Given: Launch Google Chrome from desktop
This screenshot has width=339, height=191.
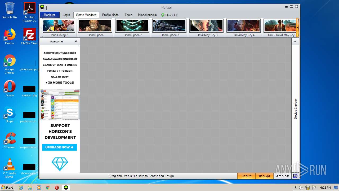Looking at the screenshot, I should [10, 64].
